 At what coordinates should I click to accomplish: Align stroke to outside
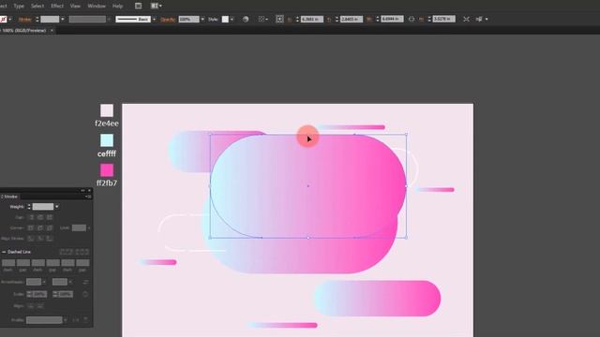[x=50, y=239]
